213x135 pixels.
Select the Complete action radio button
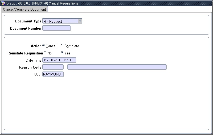[62, 45]
